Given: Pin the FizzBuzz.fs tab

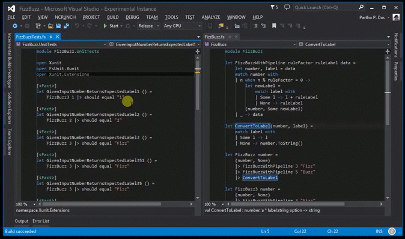Looking at the screenshot, I should coord(230,37).
